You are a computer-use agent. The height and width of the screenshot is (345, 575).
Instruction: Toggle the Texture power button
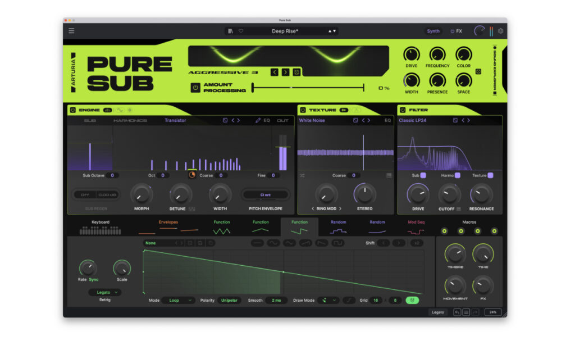pos(303,110)
